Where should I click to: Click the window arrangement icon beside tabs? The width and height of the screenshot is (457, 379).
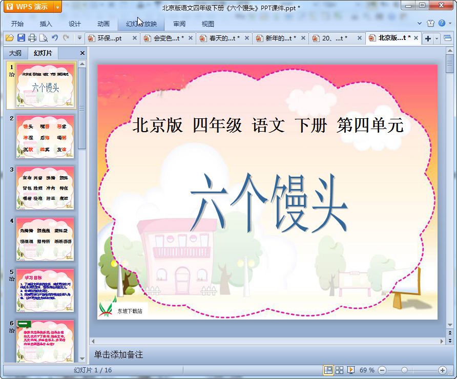click(x=447, y=38)
